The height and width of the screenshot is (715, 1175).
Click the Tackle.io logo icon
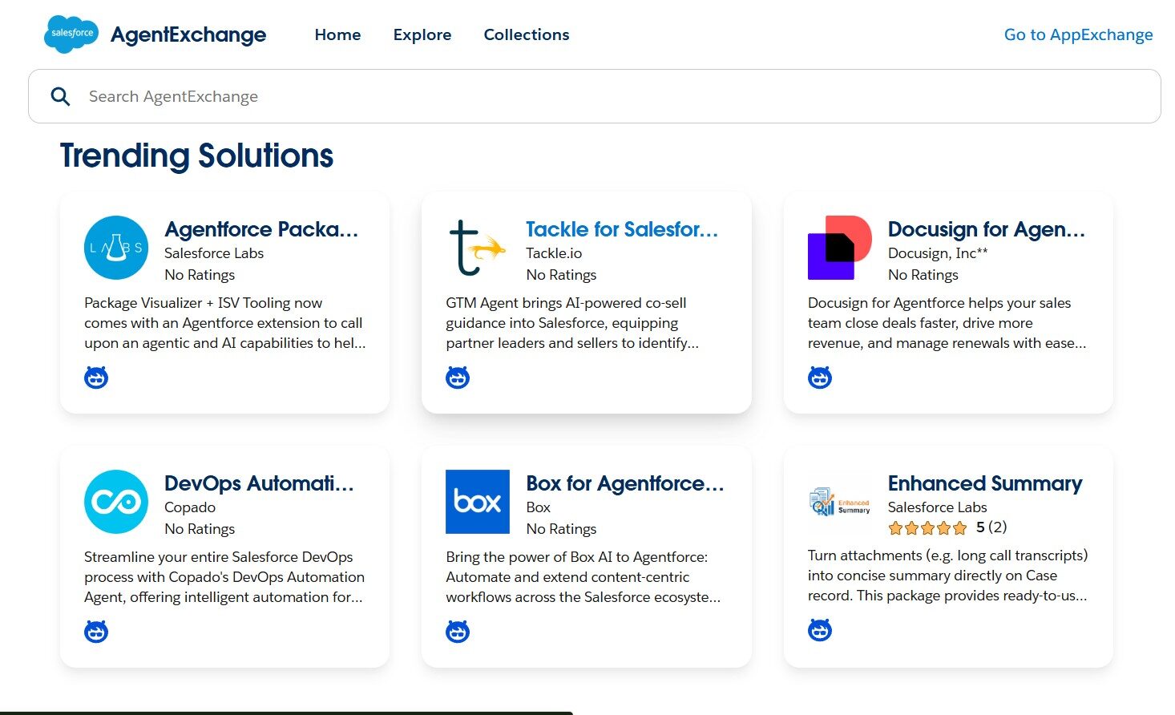tap(477, 248)
